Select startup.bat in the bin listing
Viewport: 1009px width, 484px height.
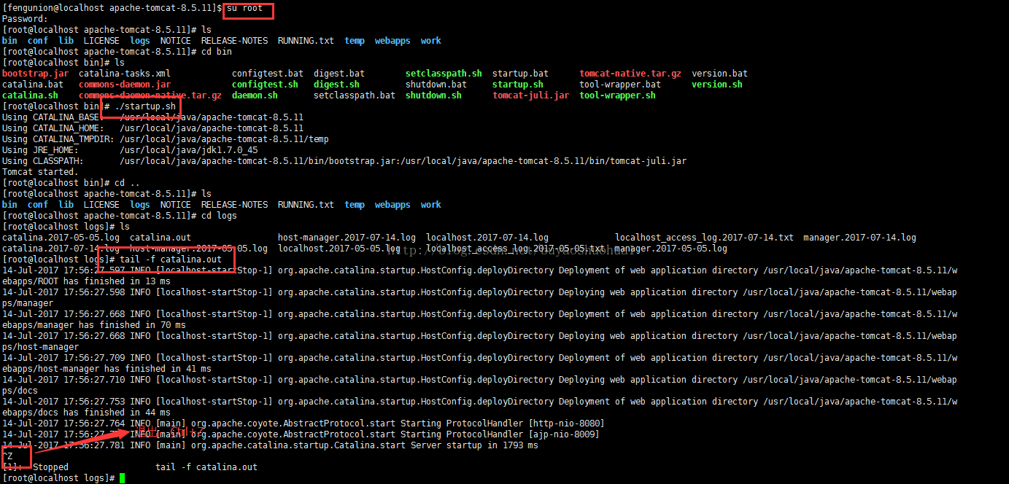tap(520, 74)
